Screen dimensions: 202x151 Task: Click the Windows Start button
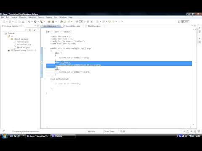(4, 136)
